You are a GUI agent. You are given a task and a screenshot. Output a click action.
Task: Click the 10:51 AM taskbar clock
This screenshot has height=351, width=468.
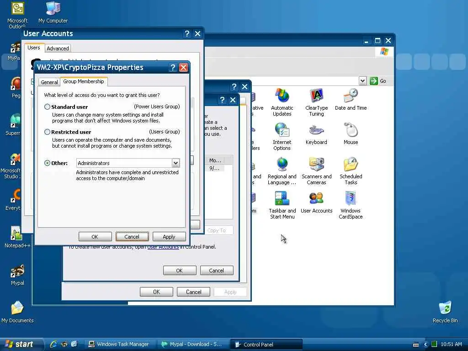pyautogui.click(x=451, y=345)
